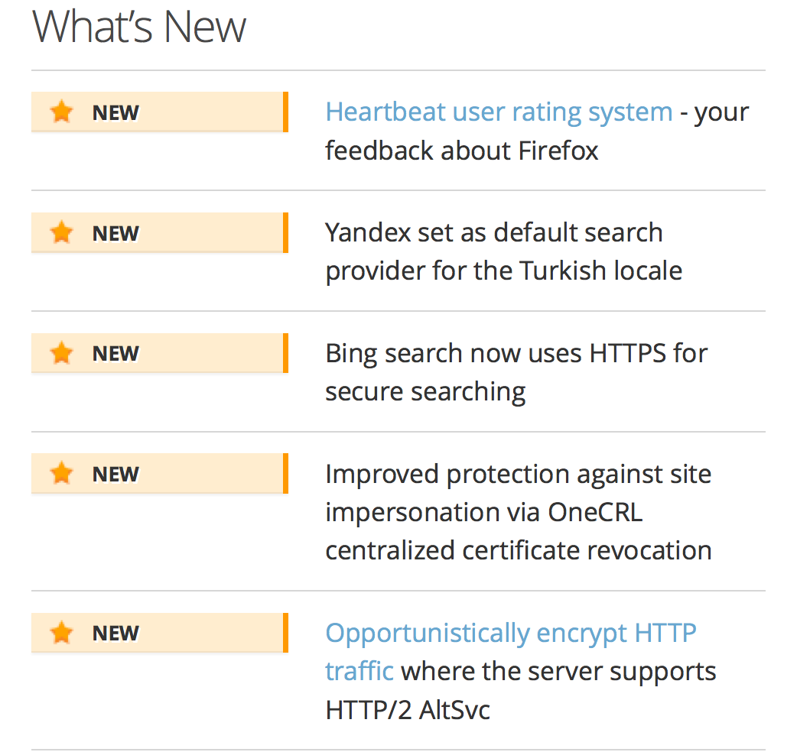
Task: Click the star icon beside Opportunistically encrypt entry
Action: [x=61, y=634]
